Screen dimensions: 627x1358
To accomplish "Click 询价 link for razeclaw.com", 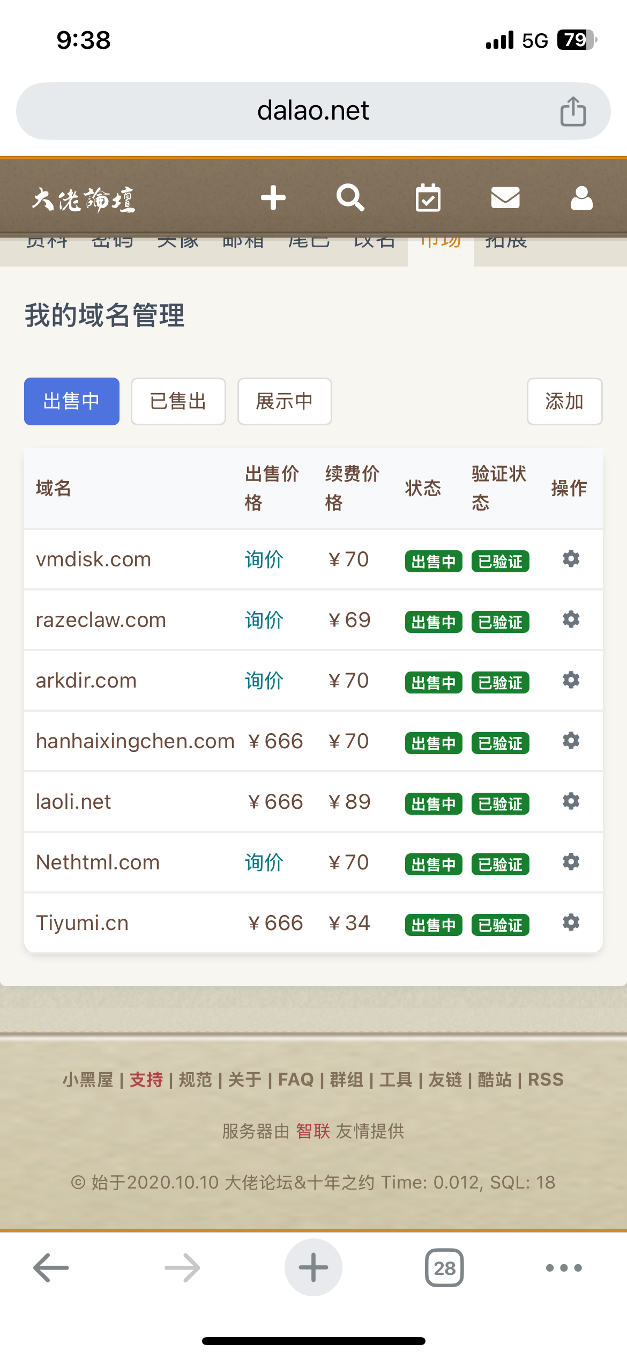I will click(264, 620).
